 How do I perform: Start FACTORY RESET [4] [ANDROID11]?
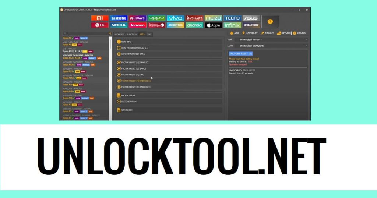169,81
